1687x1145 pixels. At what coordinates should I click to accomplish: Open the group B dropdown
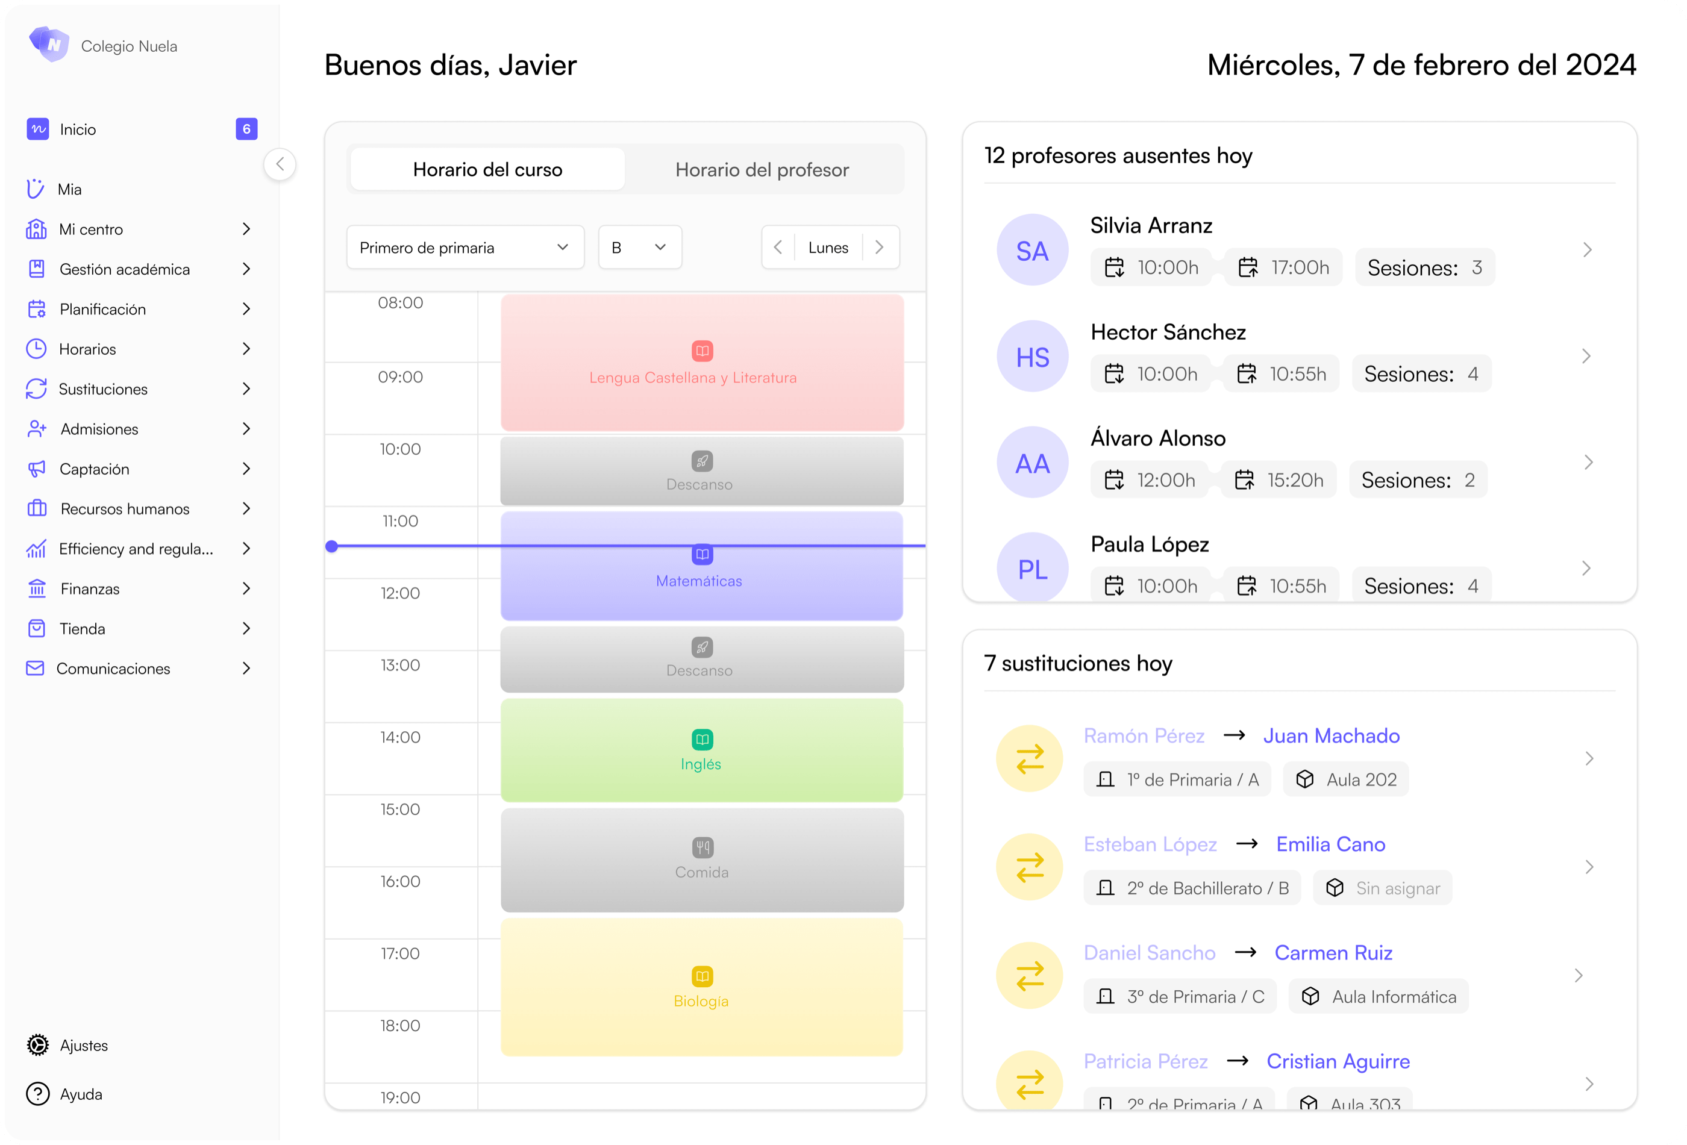point(639,248)
